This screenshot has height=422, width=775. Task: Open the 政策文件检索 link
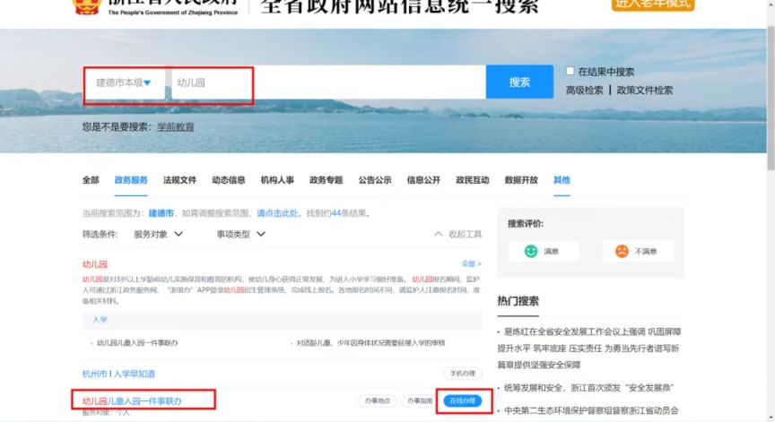[x=645, y=90]
